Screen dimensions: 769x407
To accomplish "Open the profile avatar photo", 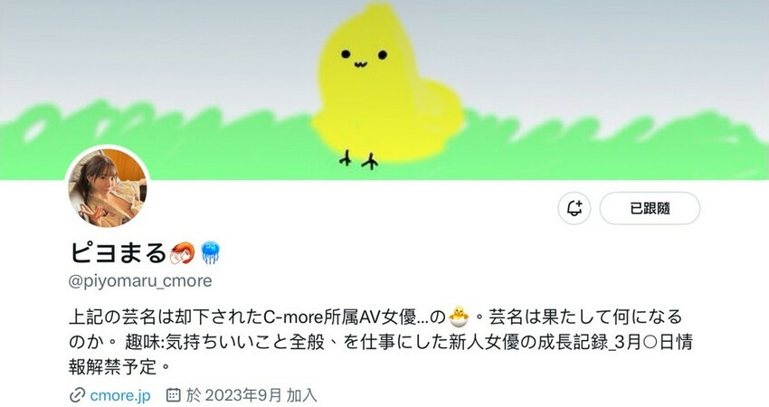I will pos(108,188).
